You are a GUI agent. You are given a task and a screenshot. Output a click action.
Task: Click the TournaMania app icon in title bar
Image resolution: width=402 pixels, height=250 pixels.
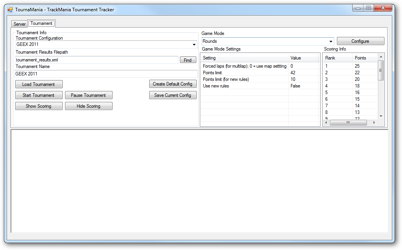point(10,10)
